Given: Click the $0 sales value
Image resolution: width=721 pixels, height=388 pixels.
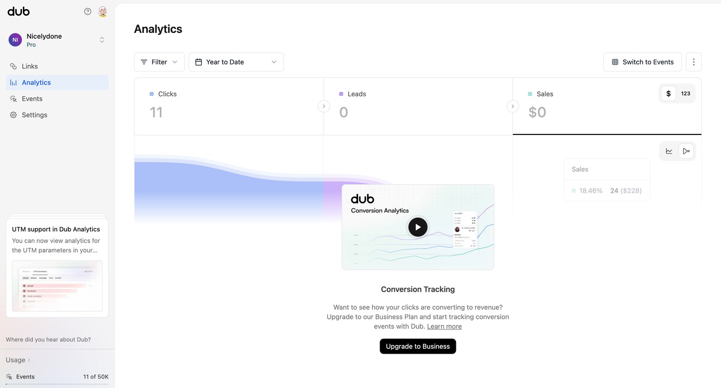Looking at the screenshot, I should point(537,112).
